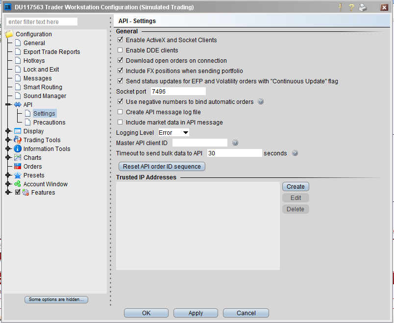Viewport: 394px width, 323px height.
Task: Click the Features gear icon
Action: [25, 192]
